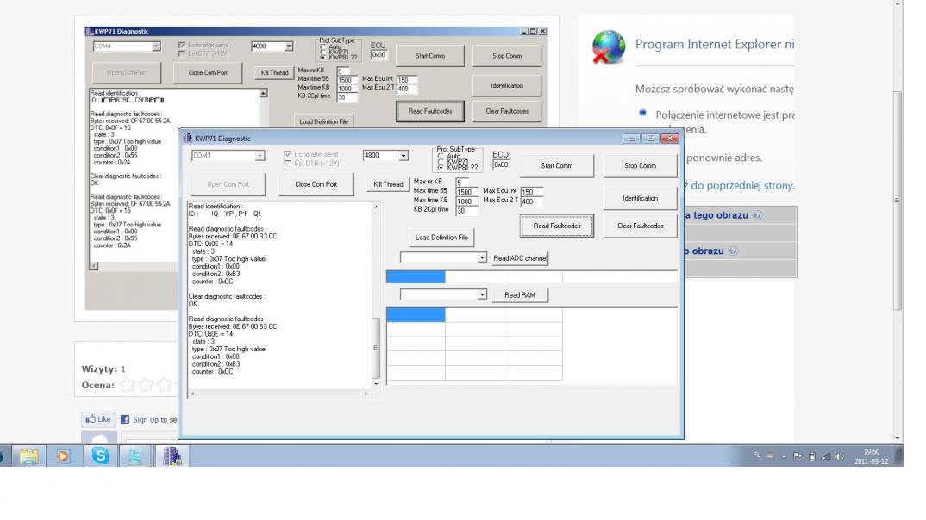Select Auto protocol subtype in front window

click(441, 156)
